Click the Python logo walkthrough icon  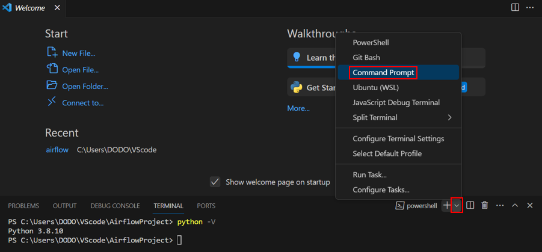[x=297, y=87]
